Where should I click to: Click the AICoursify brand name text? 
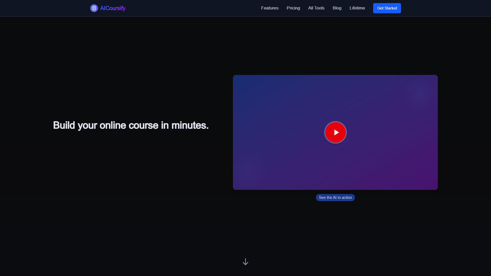[x=113, y=8]
